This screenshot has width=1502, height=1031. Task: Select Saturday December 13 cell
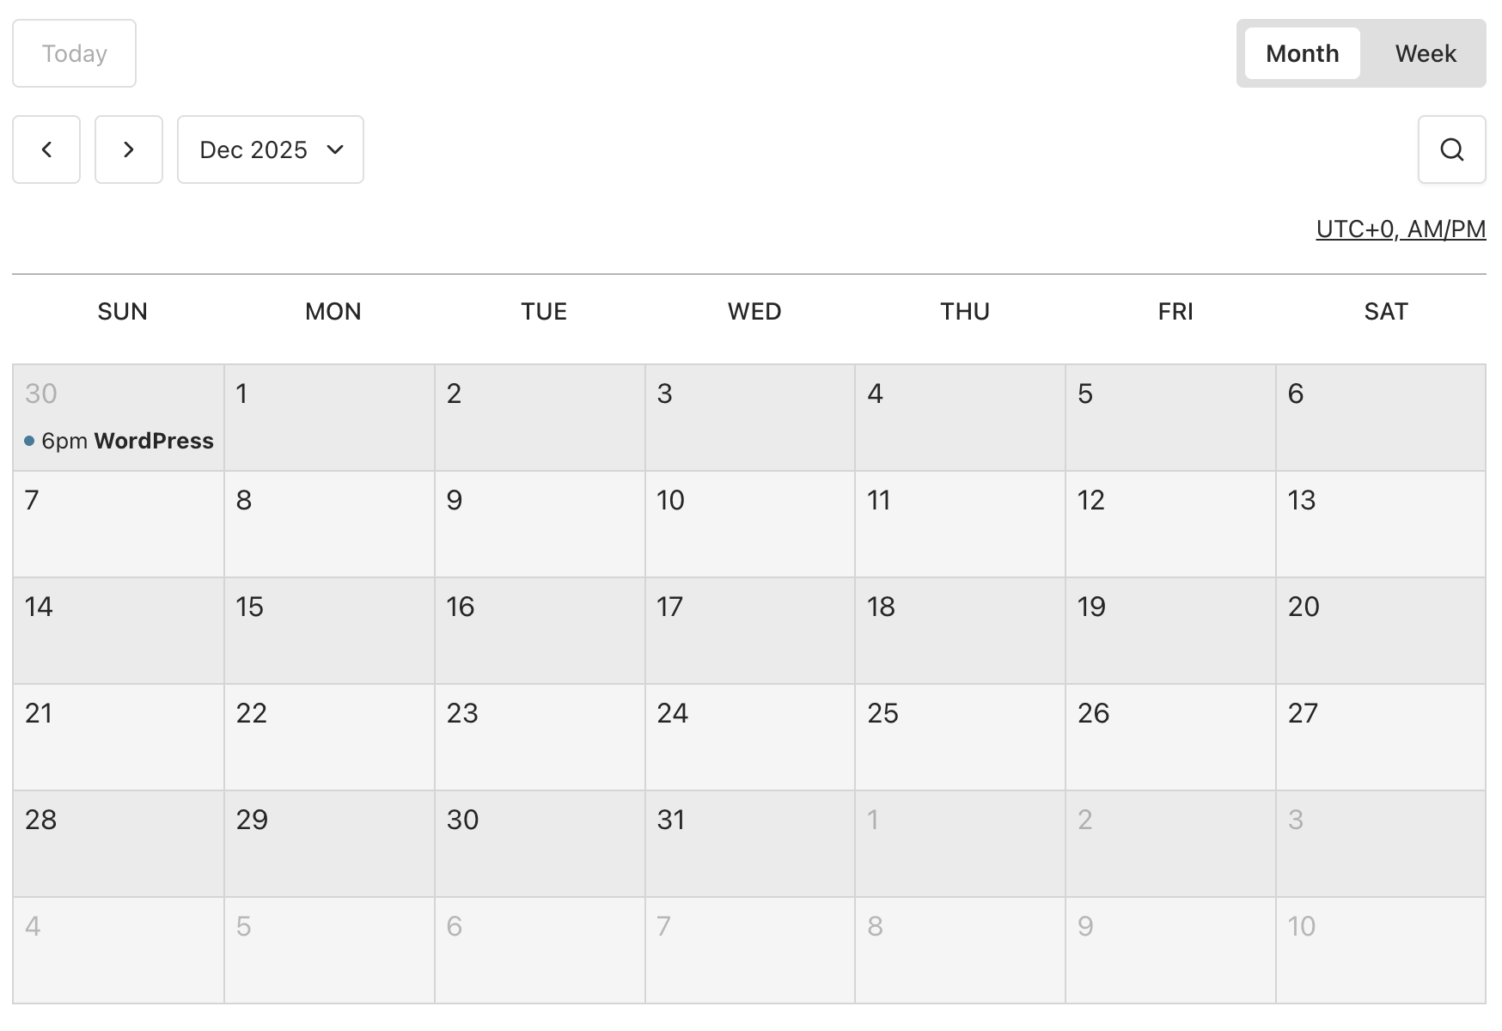tap(1380, 523)
